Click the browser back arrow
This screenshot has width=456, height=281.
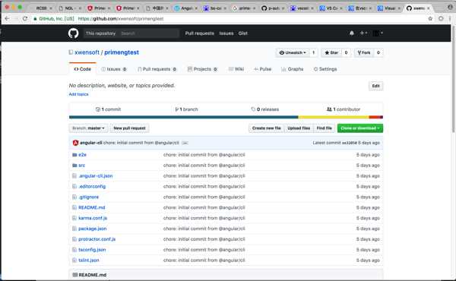tap(8, 18)
